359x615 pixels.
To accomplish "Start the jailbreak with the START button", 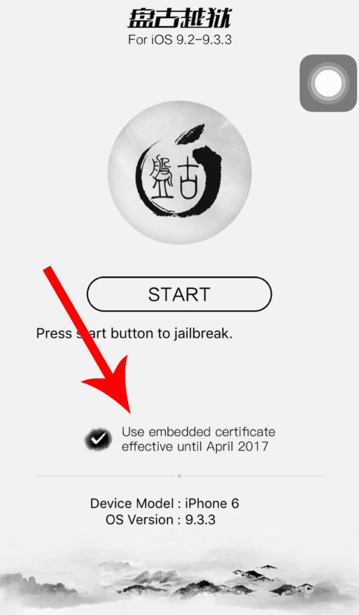I will click(x=179, y=294).
